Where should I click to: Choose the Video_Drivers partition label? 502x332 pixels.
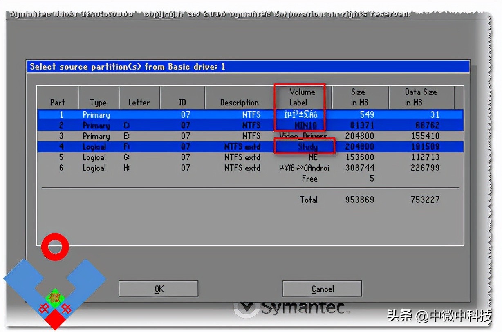point(303,136)
